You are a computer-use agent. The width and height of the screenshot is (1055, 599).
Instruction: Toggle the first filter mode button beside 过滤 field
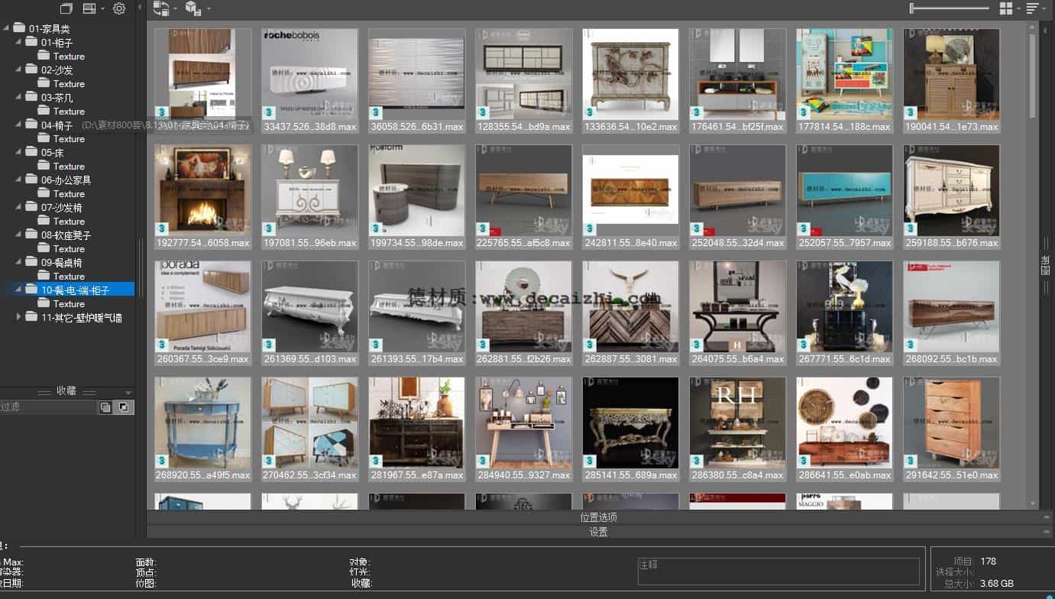point(105,408)
